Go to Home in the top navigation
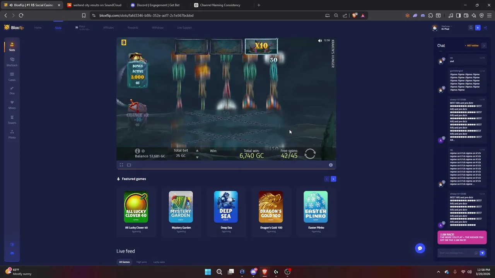 [x=38, y=28]
